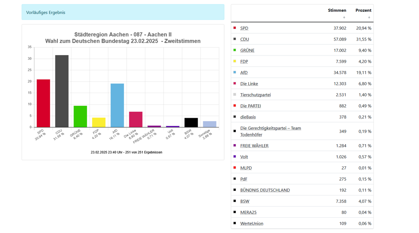Click the black BSW bar in chart
The image size is (419, 233).
point(191,122)
